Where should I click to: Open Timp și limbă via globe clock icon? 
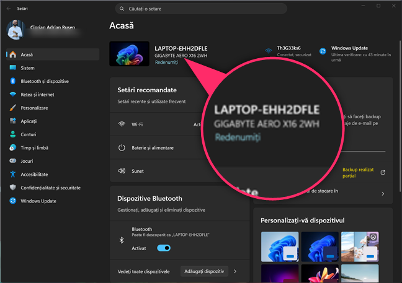click(13, 147)
